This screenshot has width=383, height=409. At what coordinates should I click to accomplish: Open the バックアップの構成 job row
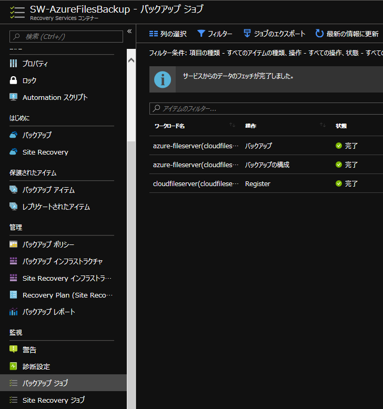(258, 165)
